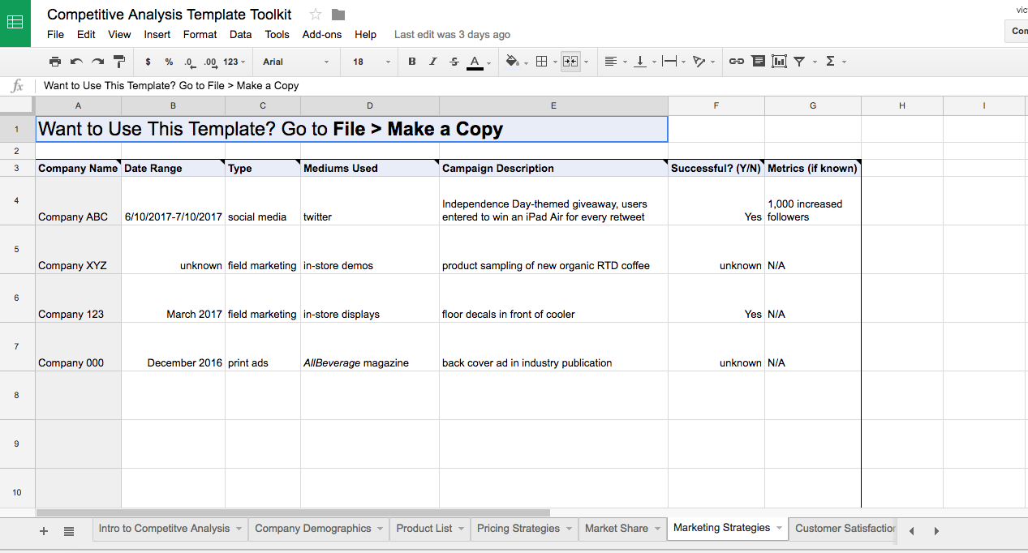Open the Tools menu
1028x553 pixels.
pos(277,34)
